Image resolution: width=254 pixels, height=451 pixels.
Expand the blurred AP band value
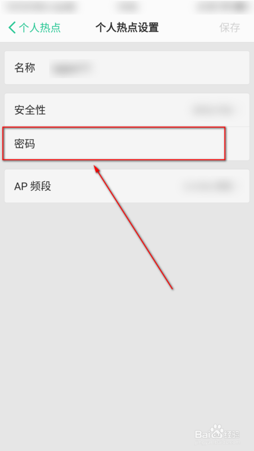point(209,186)
